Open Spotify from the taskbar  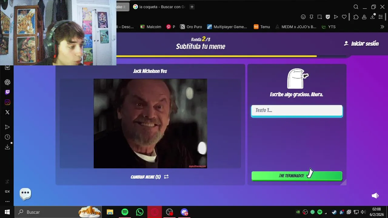[x=125, y=212]
